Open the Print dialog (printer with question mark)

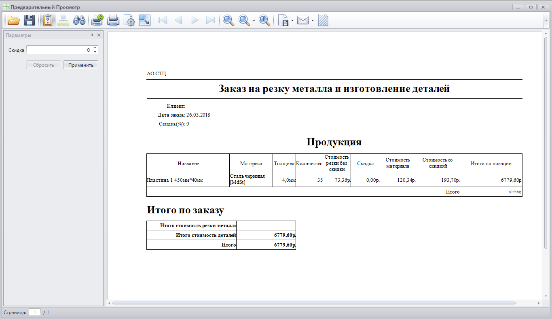tap(97, 20)
